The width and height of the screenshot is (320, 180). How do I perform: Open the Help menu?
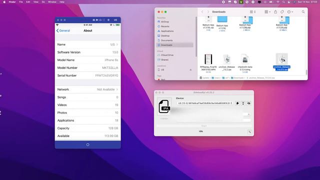tap(62, 2)
